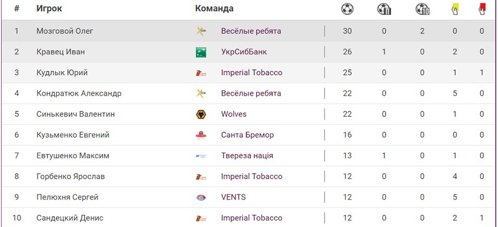Open the Wolves team link
Image resolution: width=498 pixels, height=227 pixels.
pyautogui.click(x=234, y=114)
